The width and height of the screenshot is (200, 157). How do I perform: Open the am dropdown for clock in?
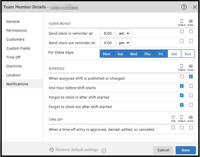tap(124, 34)
